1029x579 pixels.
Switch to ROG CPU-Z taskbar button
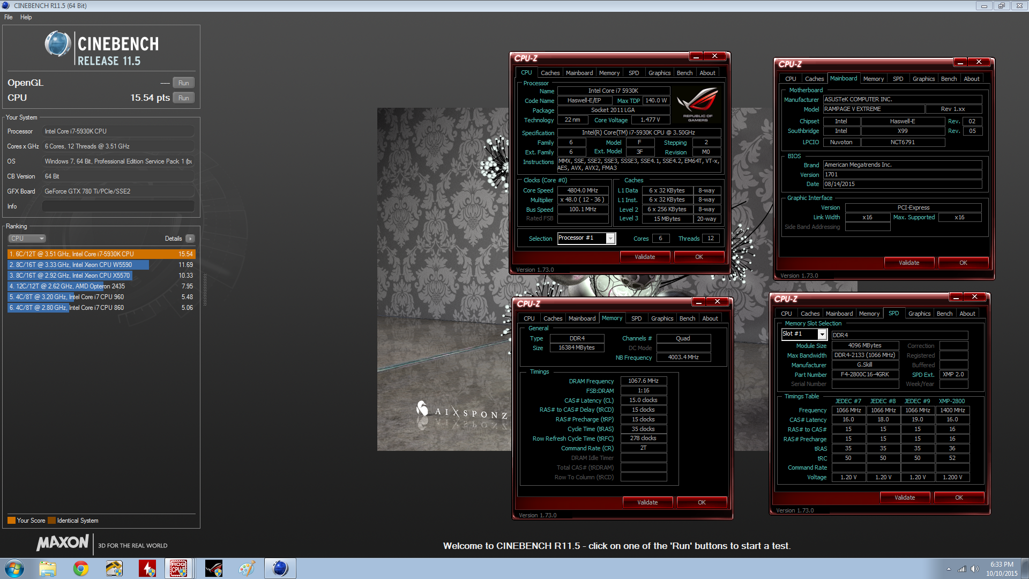click(179, 568)
